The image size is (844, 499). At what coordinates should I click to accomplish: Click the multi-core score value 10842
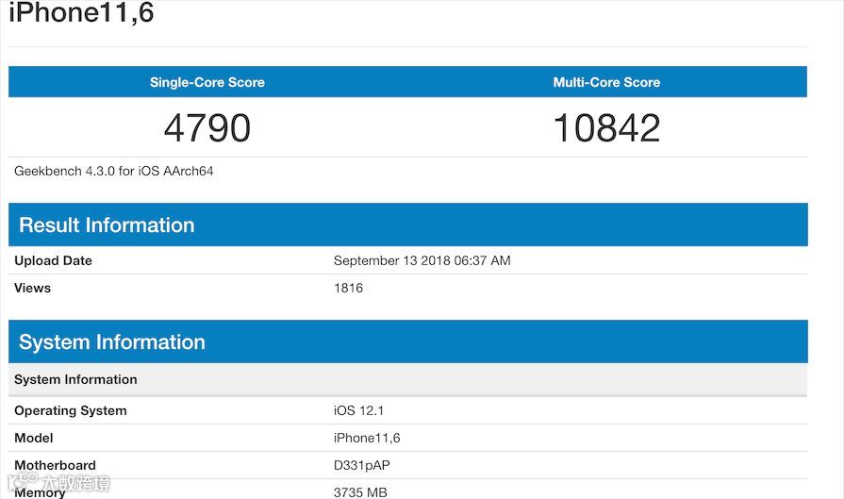click(x=606, y=128)
